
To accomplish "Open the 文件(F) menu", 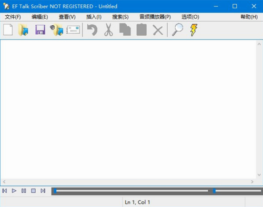I will pyautogui.click(x=13, y=17).
